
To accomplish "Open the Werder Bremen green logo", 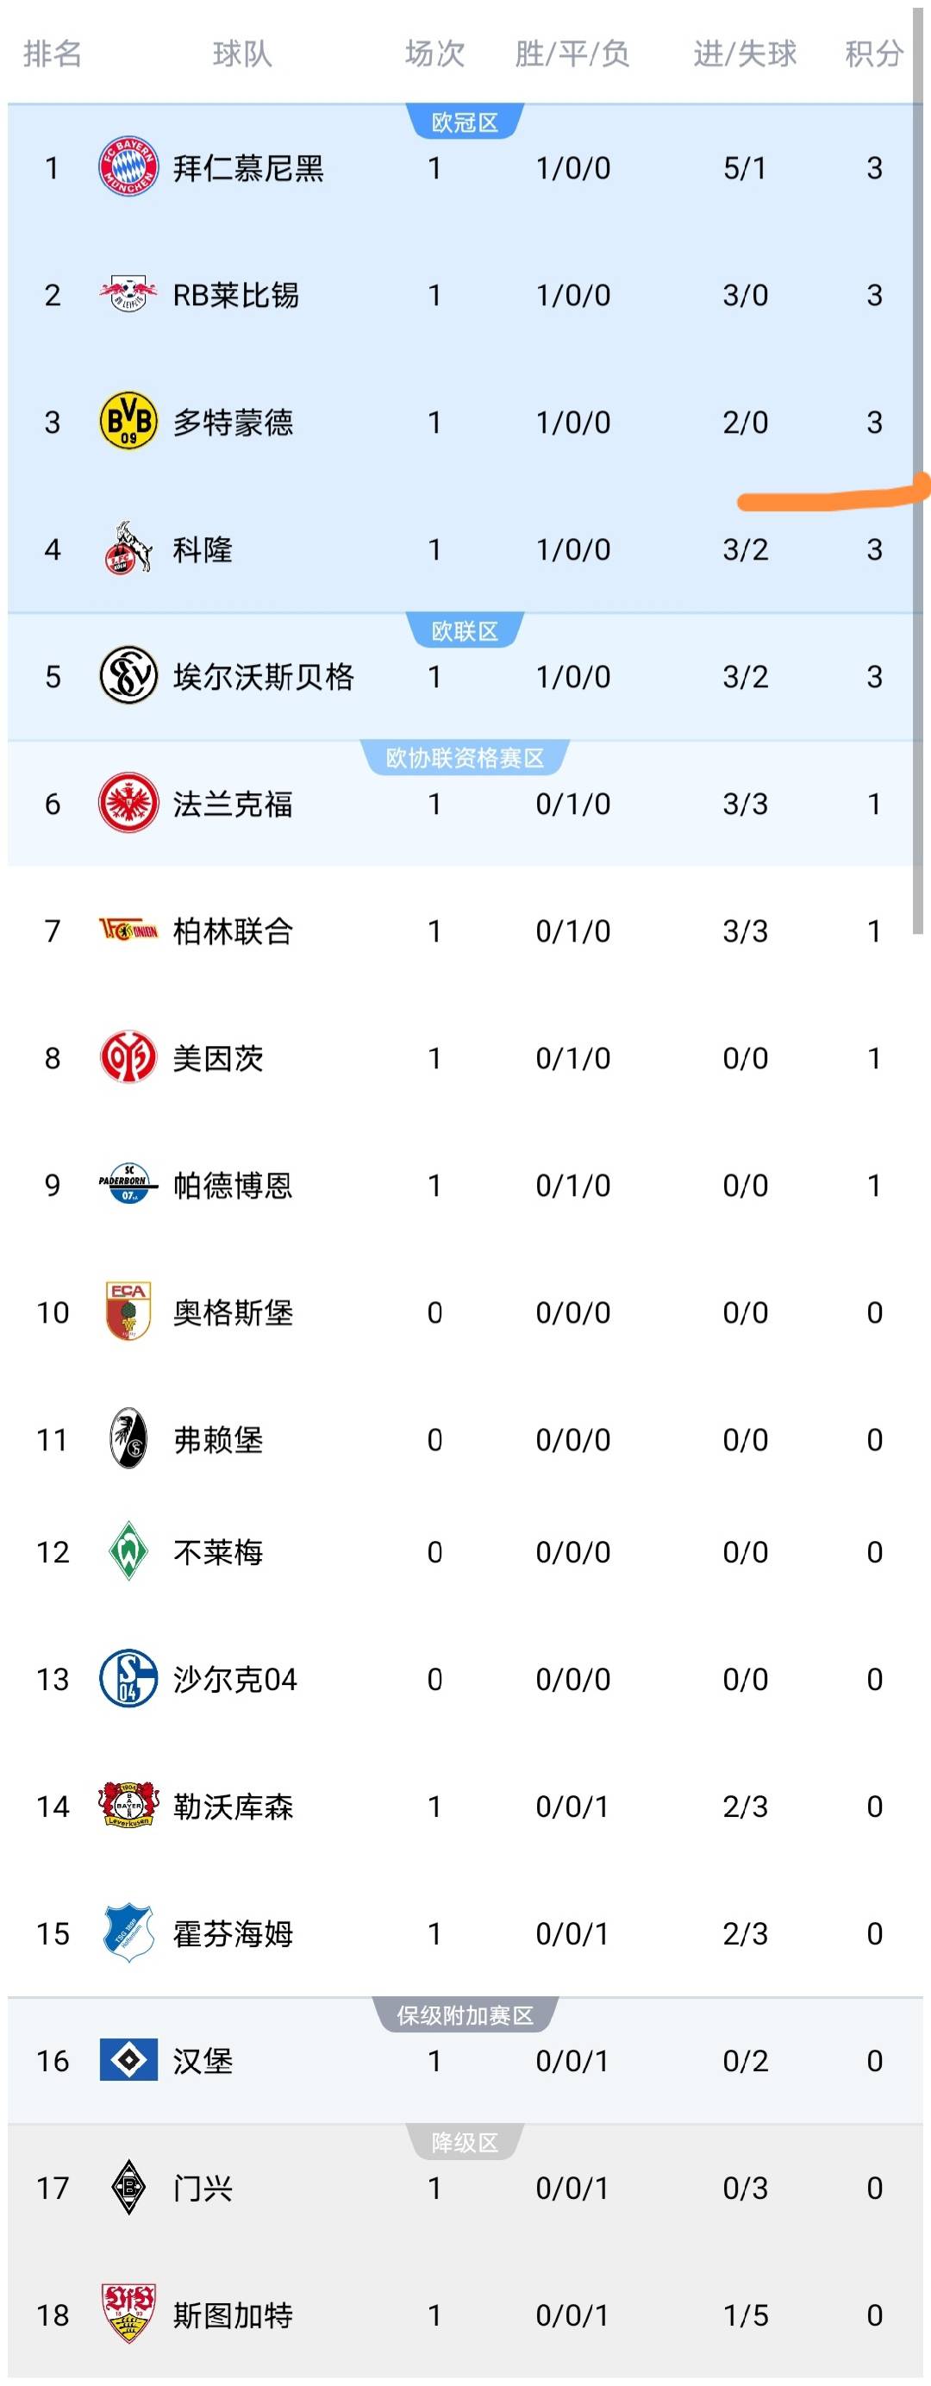I will pos(128,1550).
